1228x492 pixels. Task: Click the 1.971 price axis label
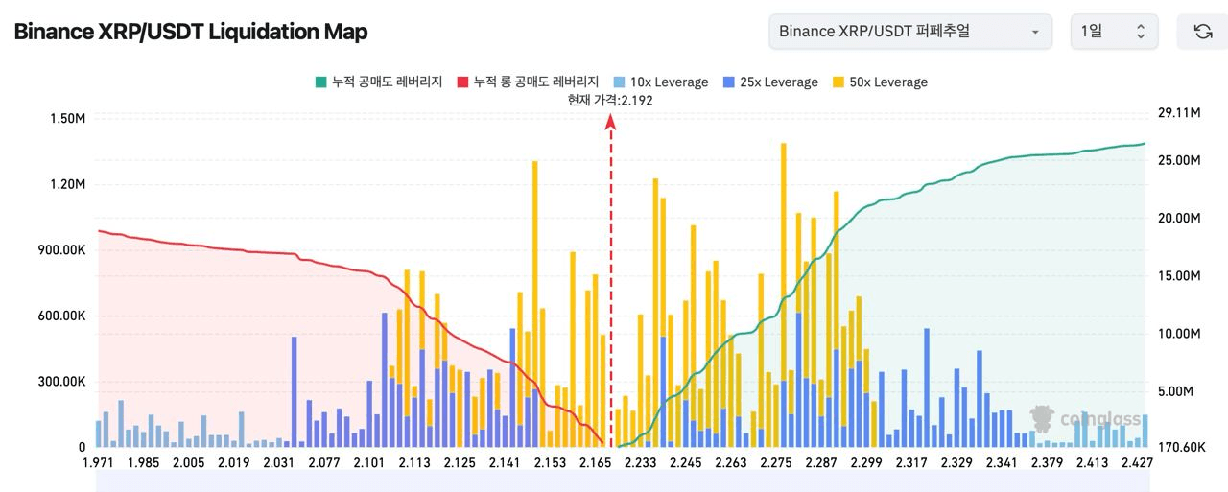(x=99, y=463)
